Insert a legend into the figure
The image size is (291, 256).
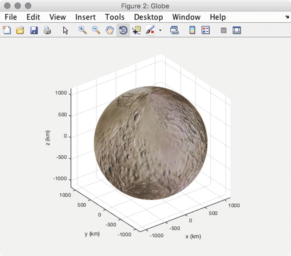[205, 30]
